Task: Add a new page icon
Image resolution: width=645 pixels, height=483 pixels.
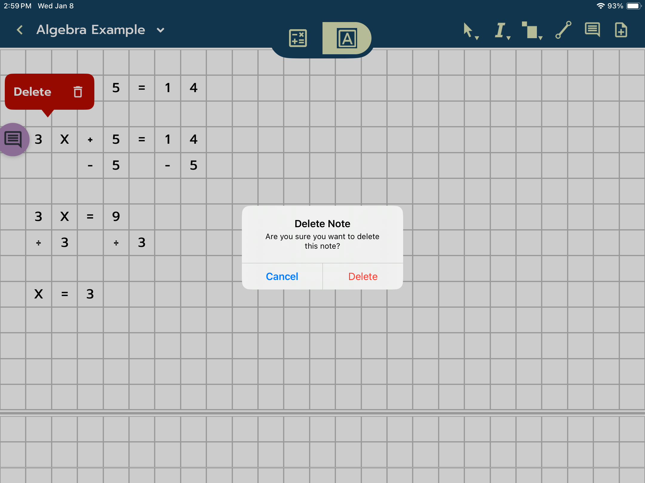Action: tap(621, 30)
